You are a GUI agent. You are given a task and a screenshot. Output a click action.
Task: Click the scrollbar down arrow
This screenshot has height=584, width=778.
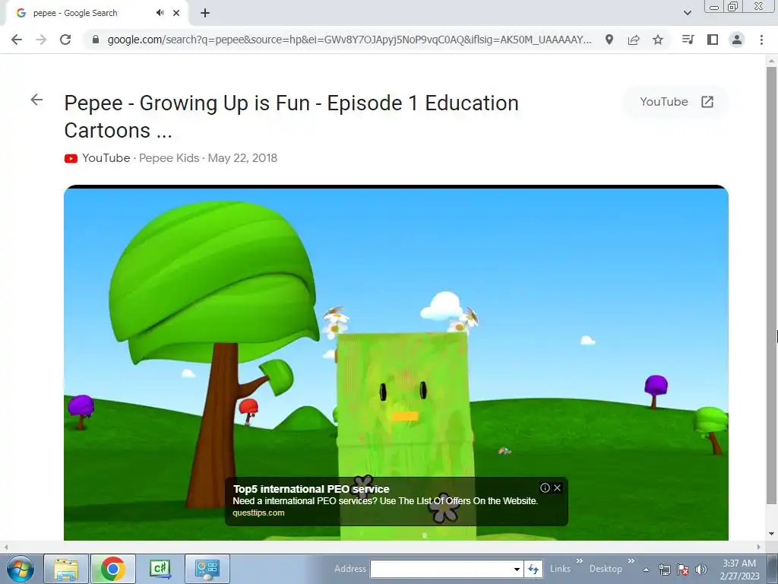[x=771, y=534]
